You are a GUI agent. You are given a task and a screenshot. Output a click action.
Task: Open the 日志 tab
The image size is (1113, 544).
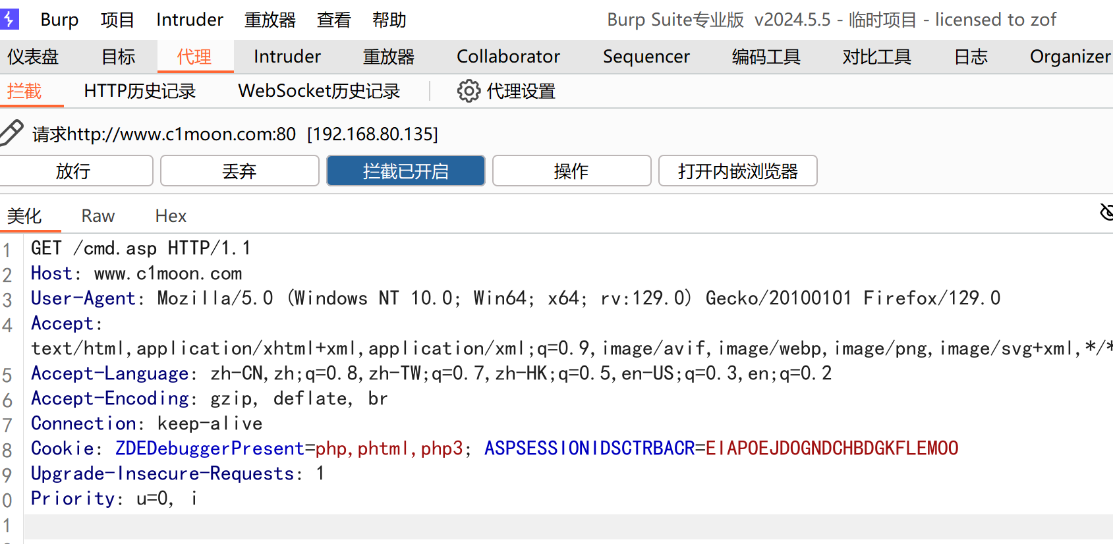pos(971,57)
